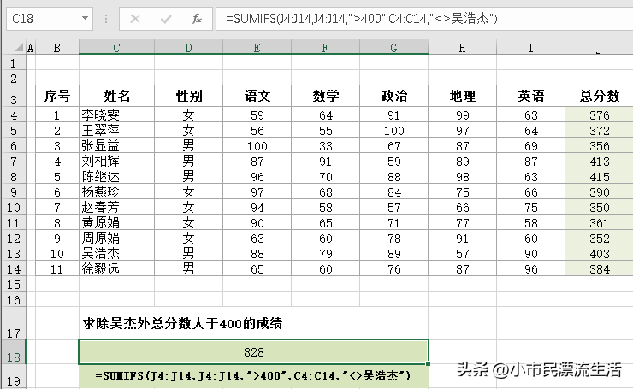Screen dimensions: 633x389
Task: Click the Cancel (X) formula bar icon
Action: pos(135,19)
